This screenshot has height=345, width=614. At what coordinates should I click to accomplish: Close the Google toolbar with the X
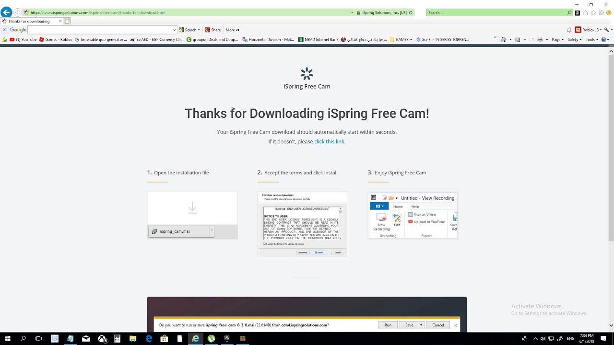4,30
